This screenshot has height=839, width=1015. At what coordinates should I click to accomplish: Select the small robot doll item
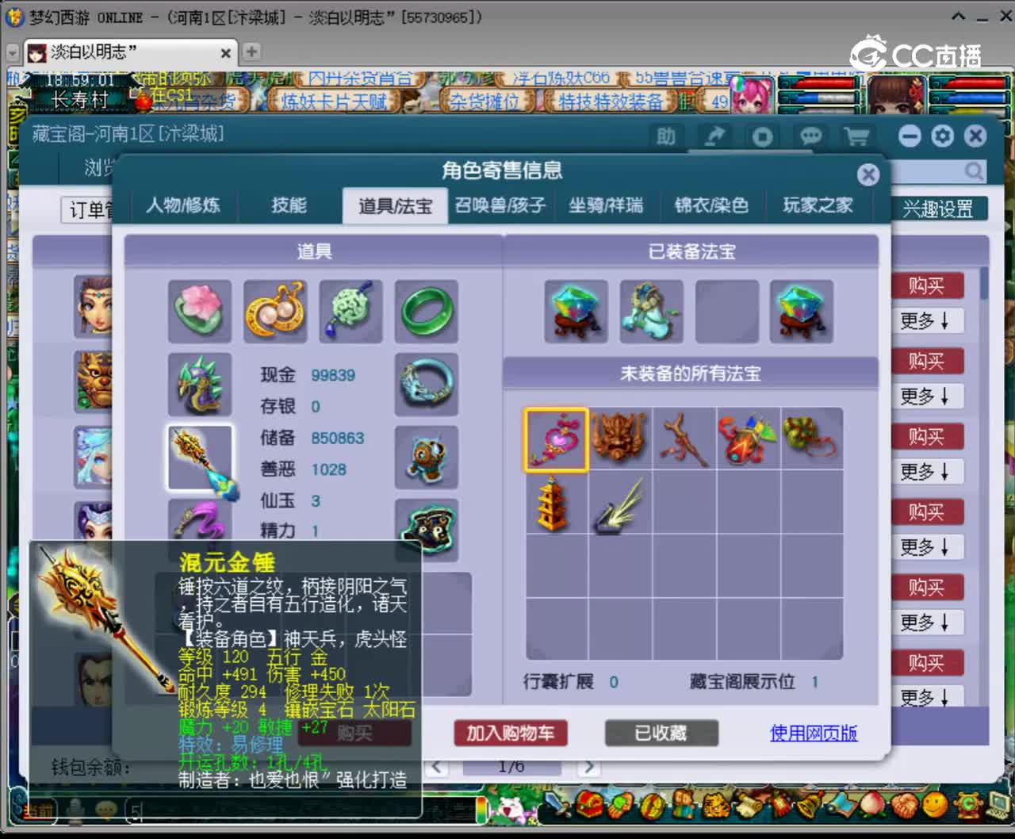pyautogui.click(x=427, y=458)
